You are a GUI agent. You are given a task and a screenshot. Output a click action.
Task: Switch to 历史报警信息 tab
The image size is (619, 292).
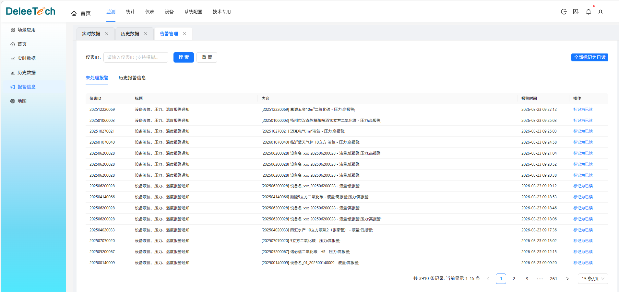132,78
